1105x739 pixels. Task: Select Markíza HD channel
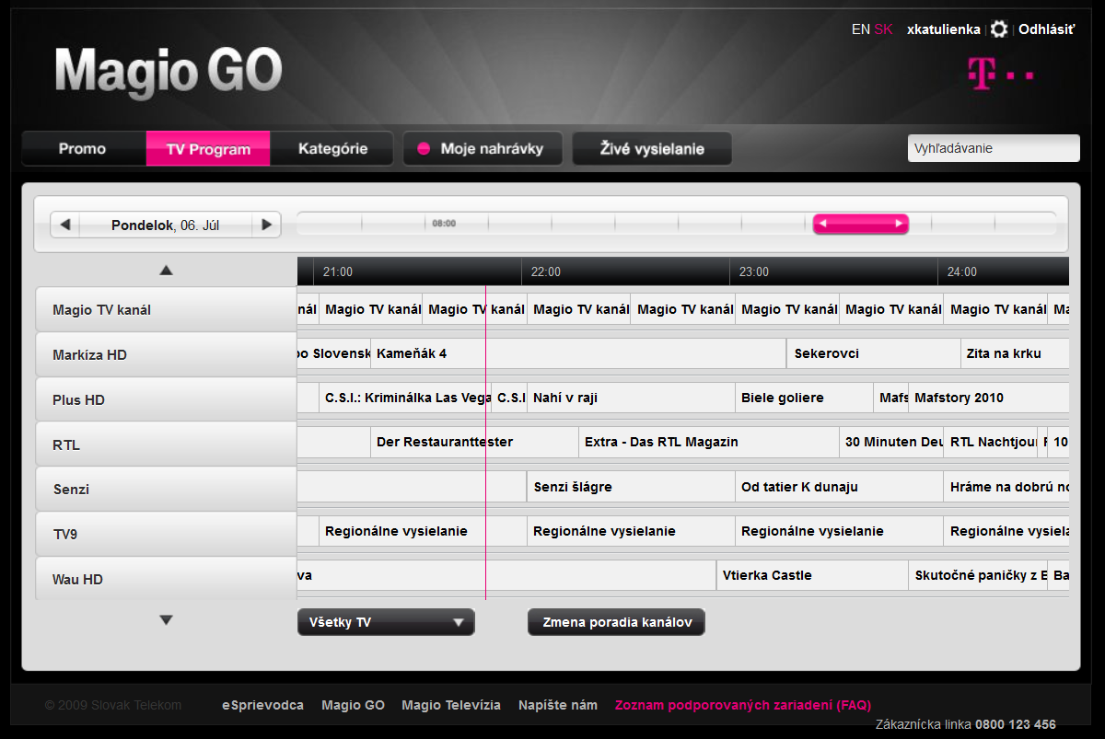click(166, 354)
